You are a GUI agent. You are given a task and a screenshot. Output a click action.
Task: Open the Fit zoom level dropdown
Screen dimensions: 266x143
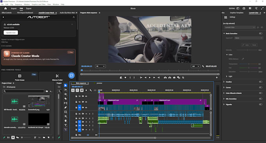click(100, 66)
